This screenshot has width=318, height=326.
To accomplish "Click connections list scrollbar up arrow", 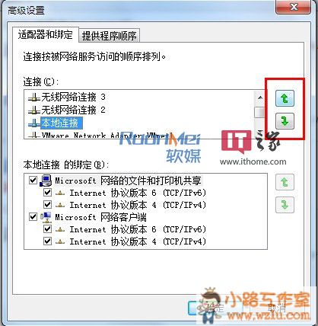I will 260,97.
